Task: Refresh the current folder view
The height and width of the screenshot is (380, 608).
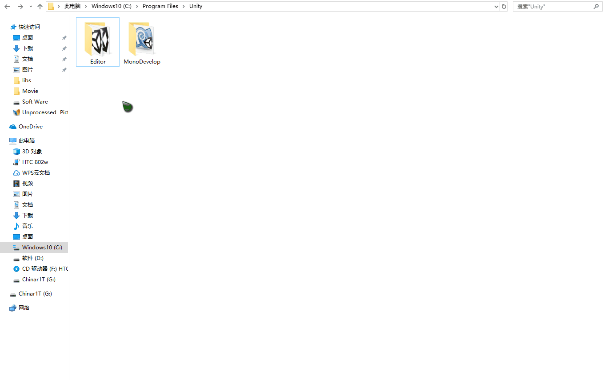Action: [504, 7]
